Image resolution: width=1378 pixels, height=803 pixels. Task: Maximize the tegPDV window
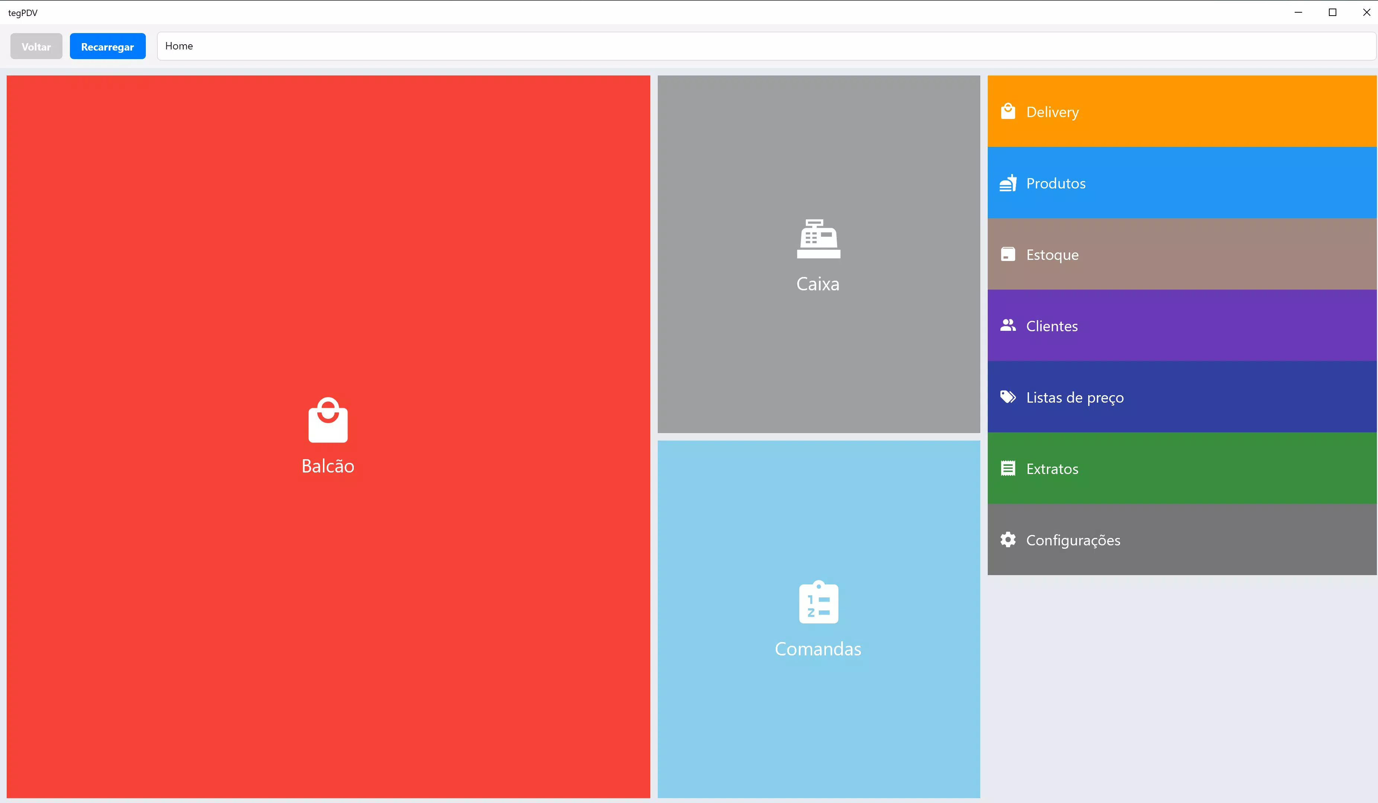(x=1333, y=12)
